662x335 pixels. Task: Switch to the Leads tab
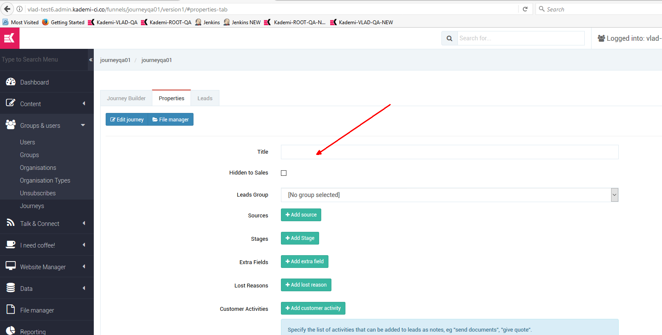tap(205, 98)
